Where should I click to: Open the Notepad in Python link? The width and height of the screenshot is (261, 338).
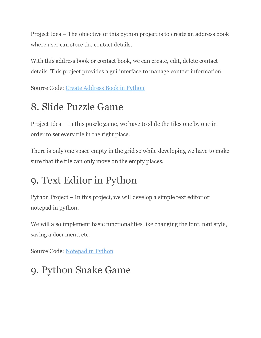pyautogui.click(x=89, y=251)
